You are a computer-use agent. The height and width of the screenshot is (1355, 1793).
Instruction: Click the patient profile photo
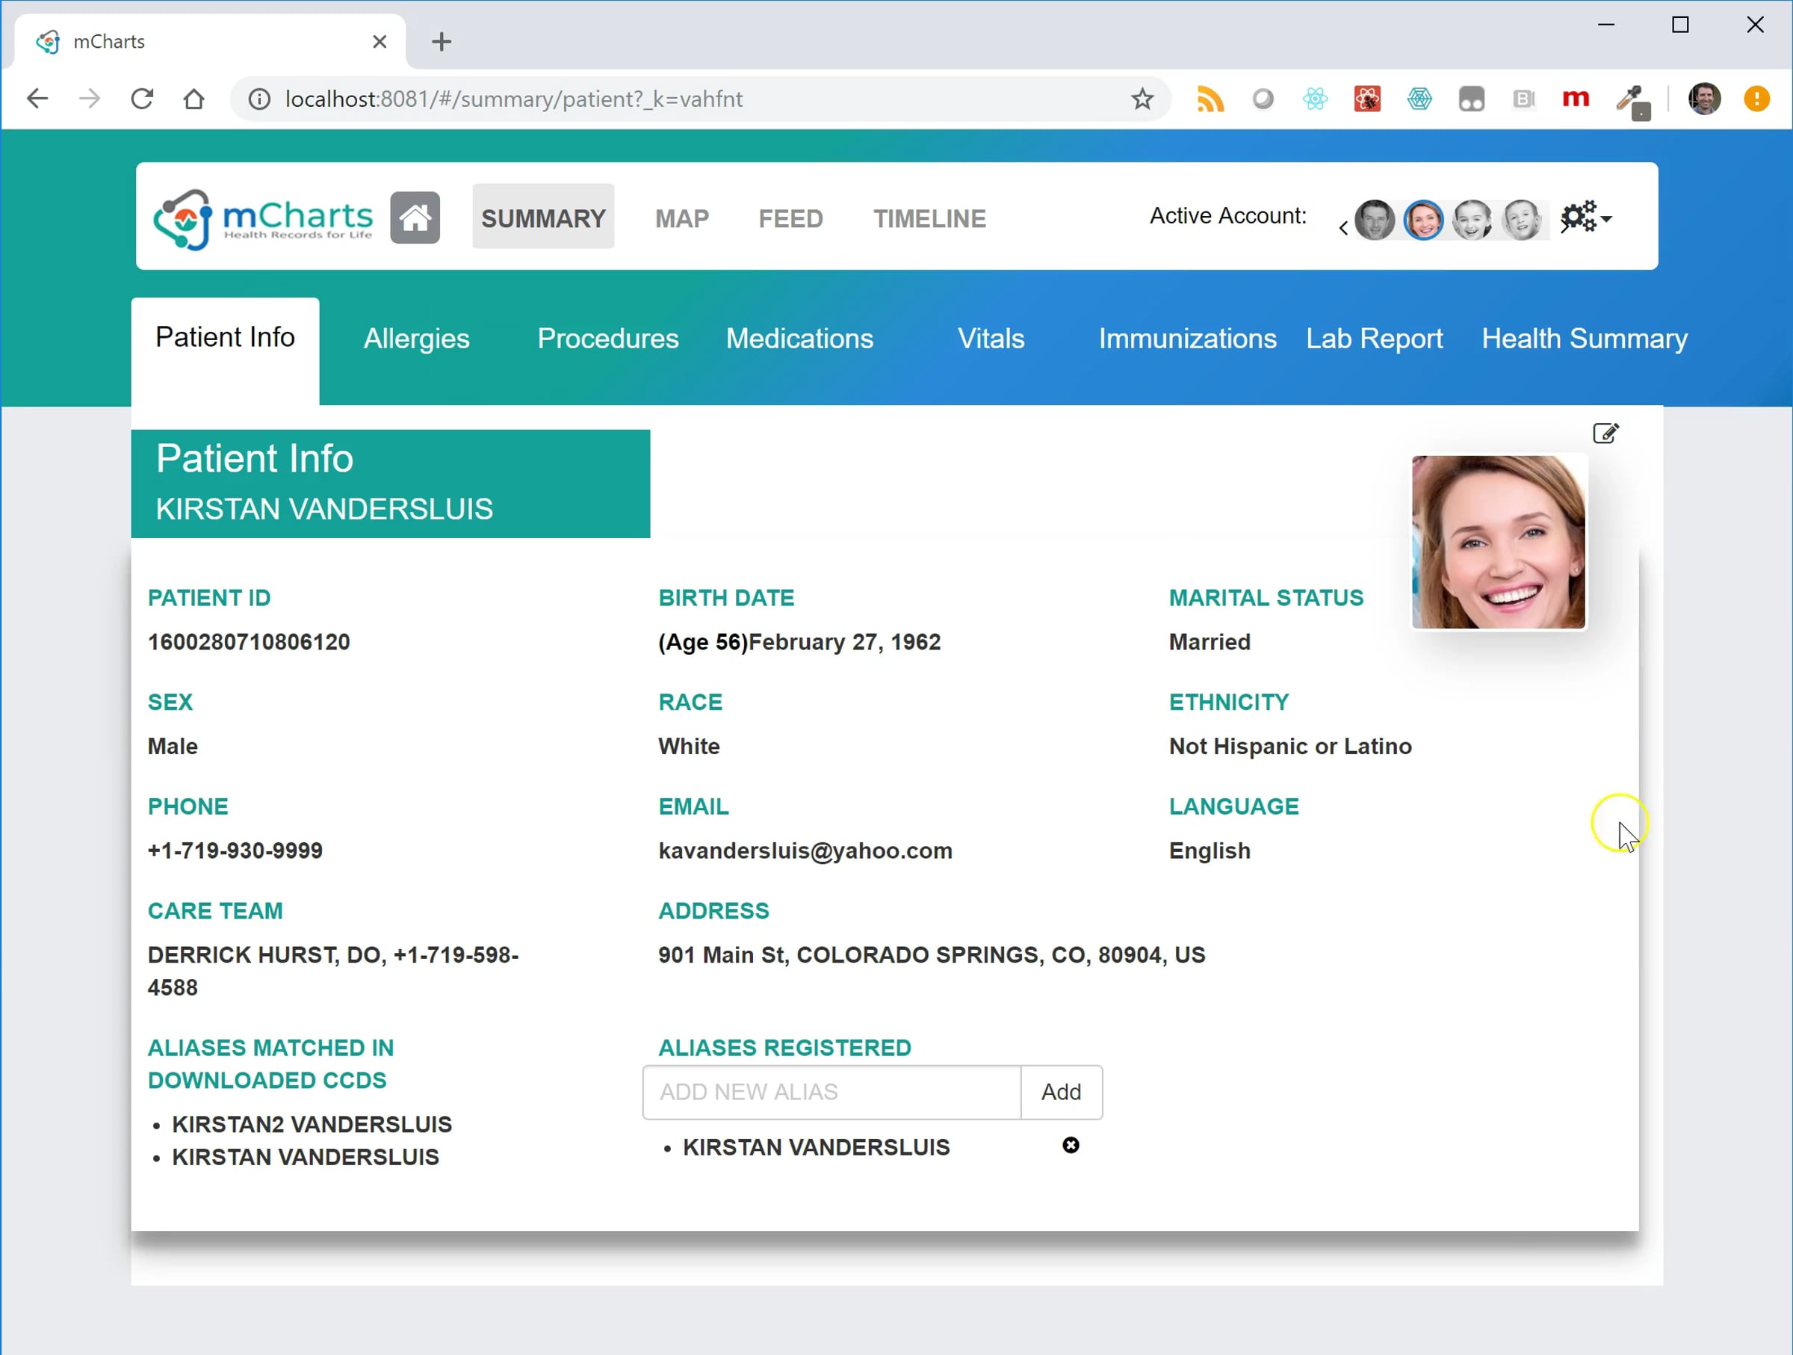1498,542
